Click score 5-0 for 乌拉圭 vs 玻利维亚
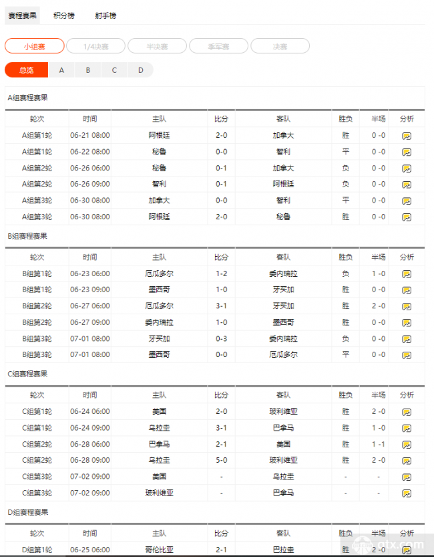 click(x=221, y=460)
